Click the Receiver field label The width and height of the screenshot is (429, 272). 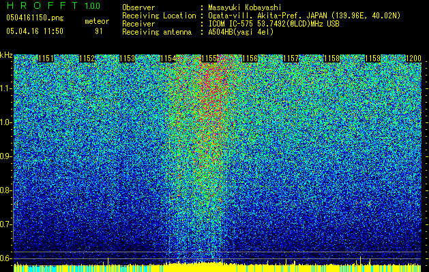tap(138, 24)
